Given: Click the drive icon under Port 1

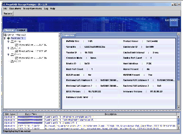Looking at the screenshot, I should (x=16, y=51).
